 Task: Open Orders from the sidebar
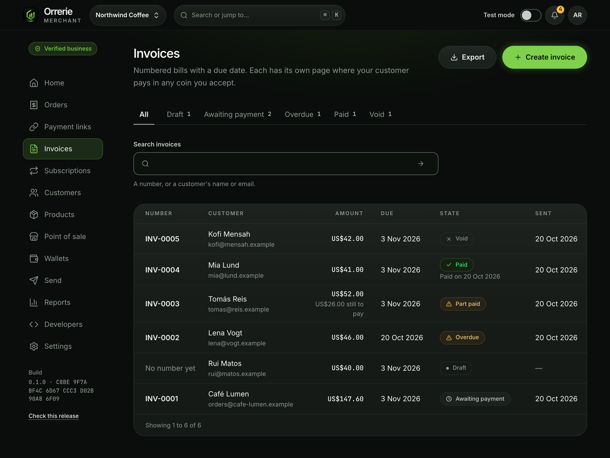tap(63, 105)
